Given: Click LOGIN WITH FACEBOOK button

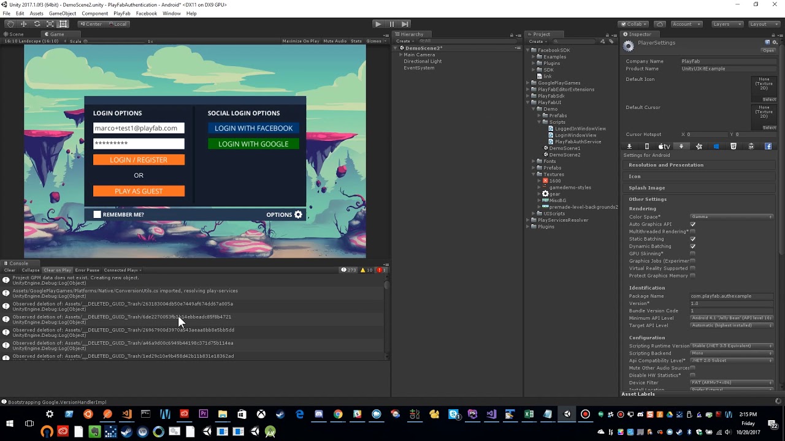Looking at the screenshot, I should (x=253, y=128).
